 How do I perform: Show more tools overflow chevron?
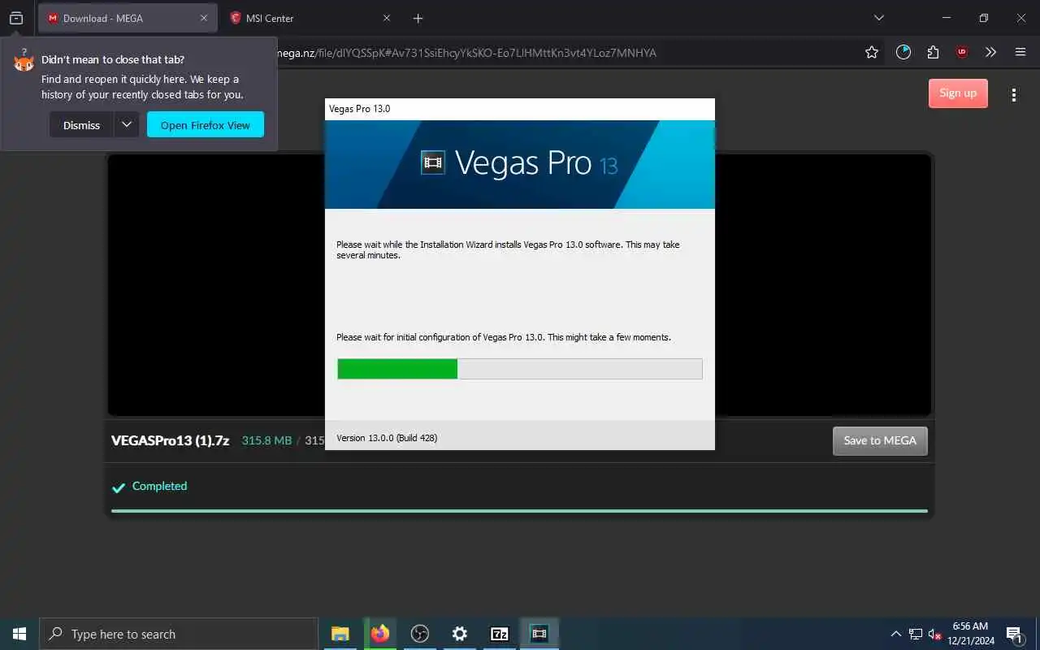click(990, 52)
